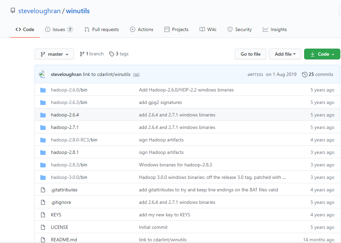Open the hadoop-2.8.3/bin folder
This screenshot has width=341, height=243.
pos(69,165)
